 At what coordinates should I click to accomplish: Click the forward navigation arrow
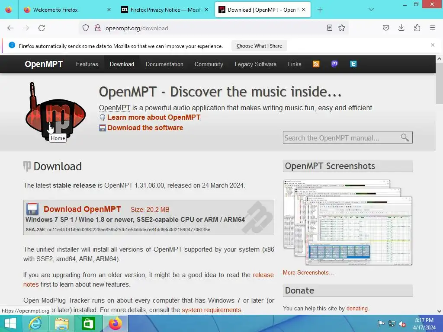(x=26, y=28)
